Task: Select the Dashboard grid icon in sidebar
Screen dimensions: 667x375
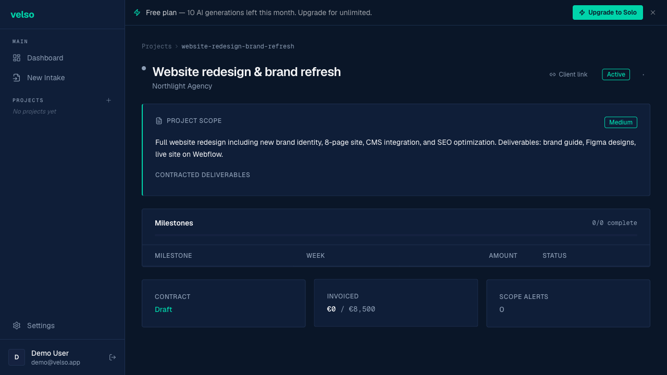Action: (16, 58)
